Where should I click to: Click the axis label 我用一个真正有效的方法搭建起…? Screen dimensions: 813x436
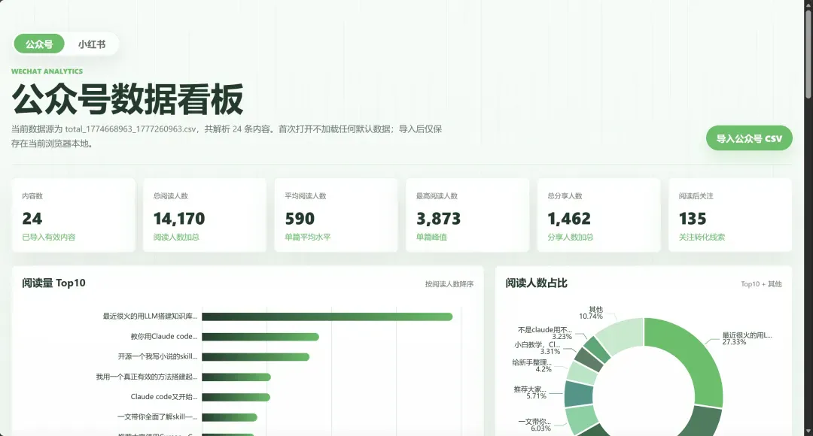point(147,377)
